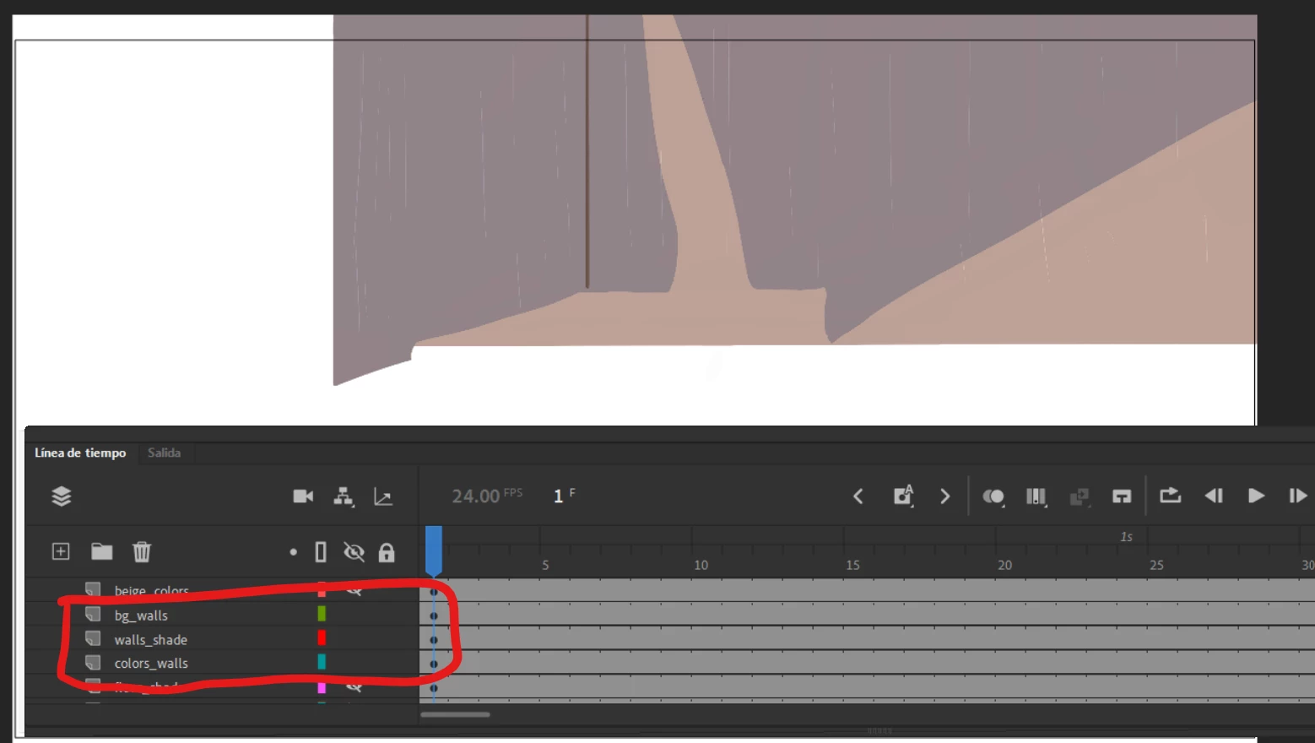The height and width of the screenshot is (743, 1315).
Task: Create a new layer folder
Action: click(x=102, y=551)
